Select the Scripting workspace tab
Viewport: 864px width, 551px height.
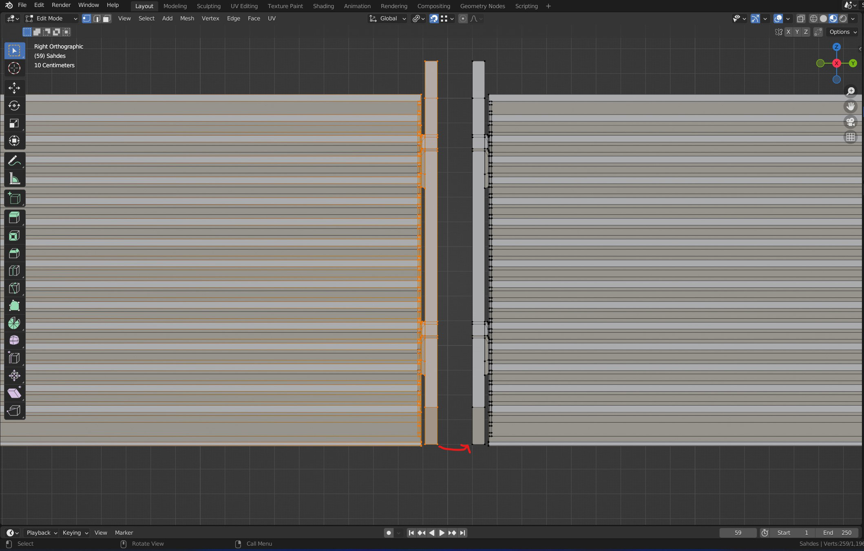526,6
